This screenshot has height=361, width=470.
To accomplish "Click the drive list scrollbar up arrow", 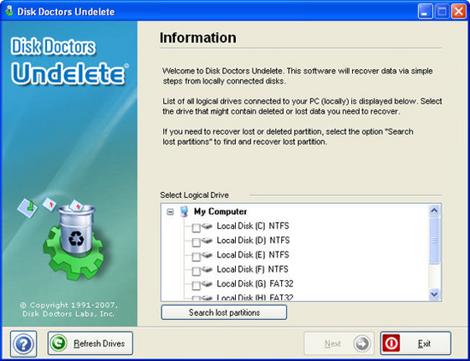I will click(434, 211).
